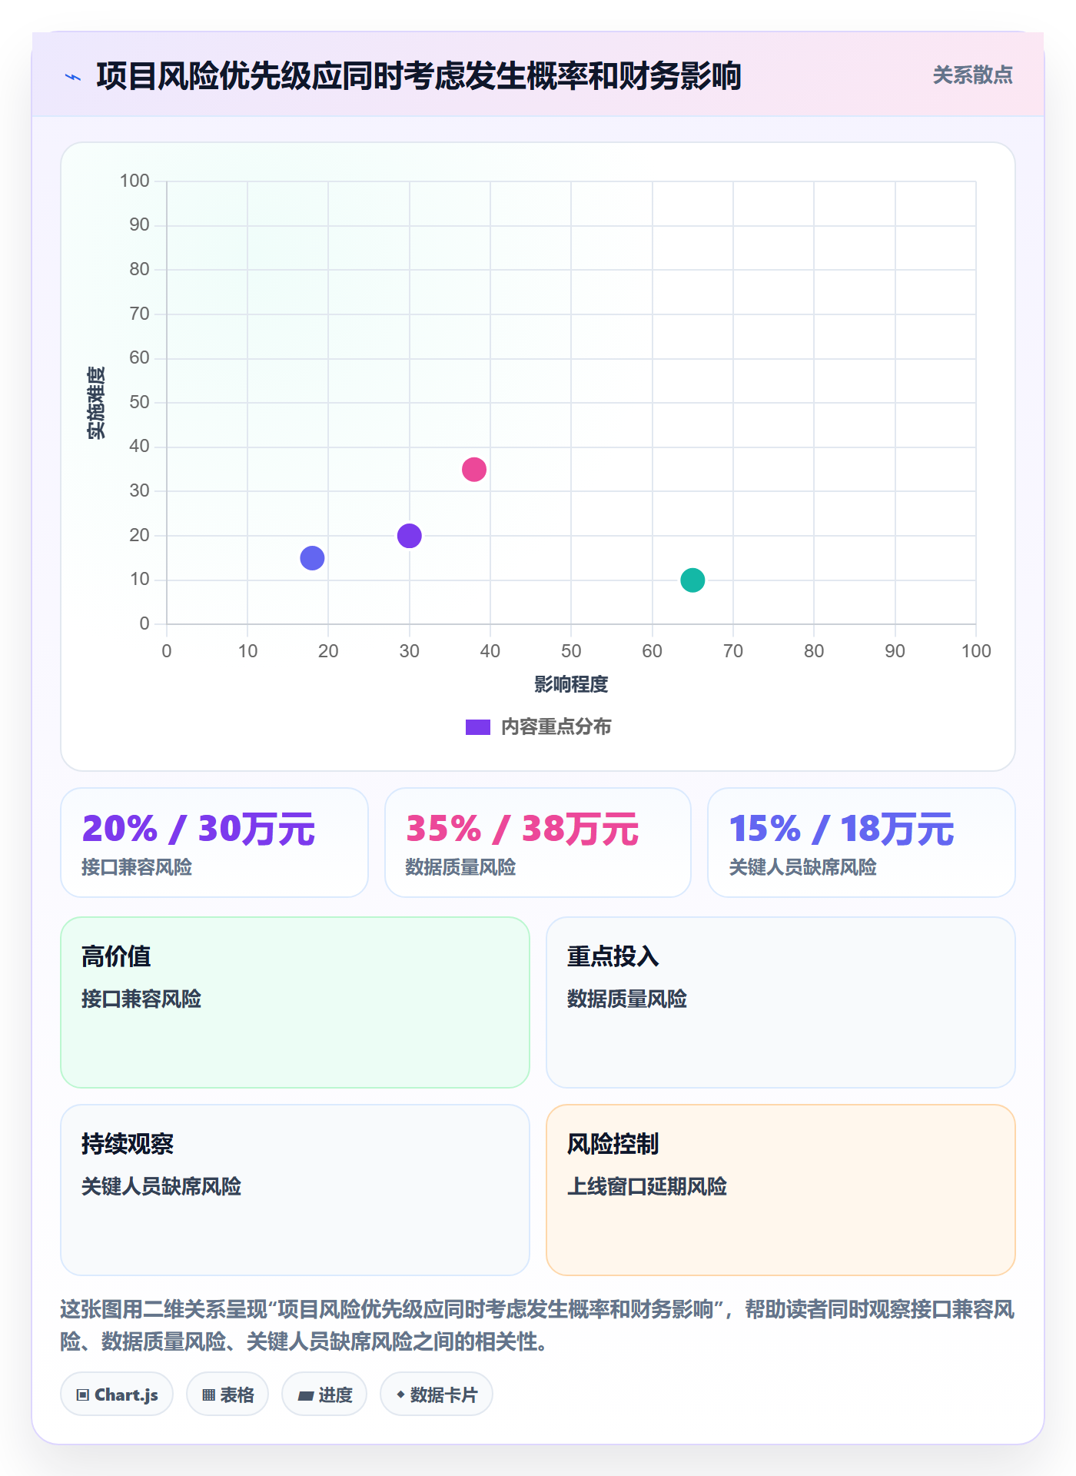
Task: Click the description paragraph starting 这张图用二维关系
Action: tap(538, 1325)
